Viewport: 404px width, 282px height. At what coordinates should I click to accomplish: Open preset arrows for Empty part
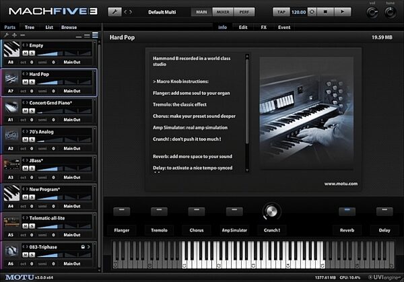point(25,45)
